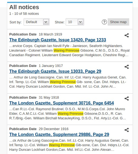The image size is (138, 154).
Task: Open the Show 10 results dropdown
Action: (x=75, y=22)
